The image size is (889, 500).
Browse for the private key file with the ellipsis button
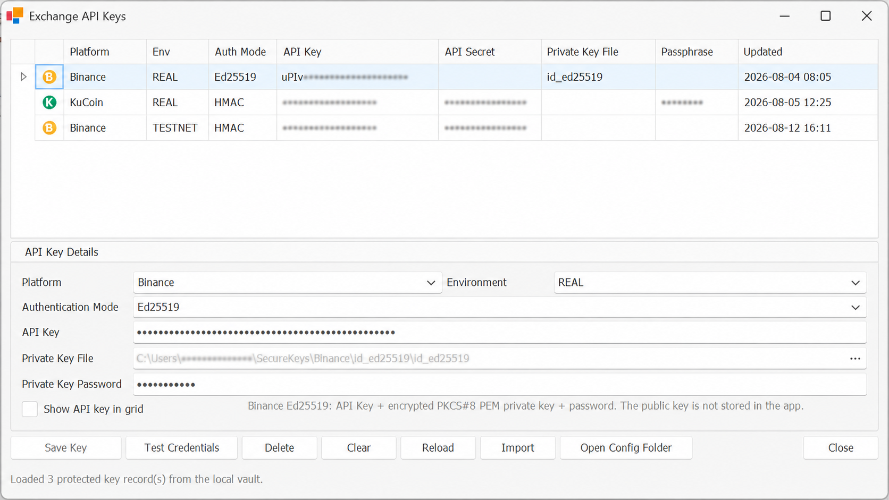pyautogui.click(x=855, y=359)
